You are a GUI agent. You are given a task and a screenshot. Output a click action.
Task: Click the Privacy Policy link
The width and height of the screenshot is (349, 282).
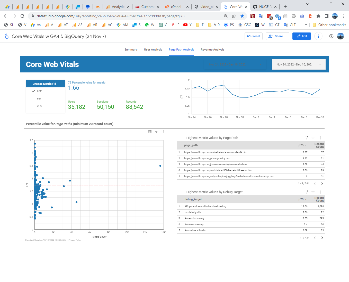point(75,240)
